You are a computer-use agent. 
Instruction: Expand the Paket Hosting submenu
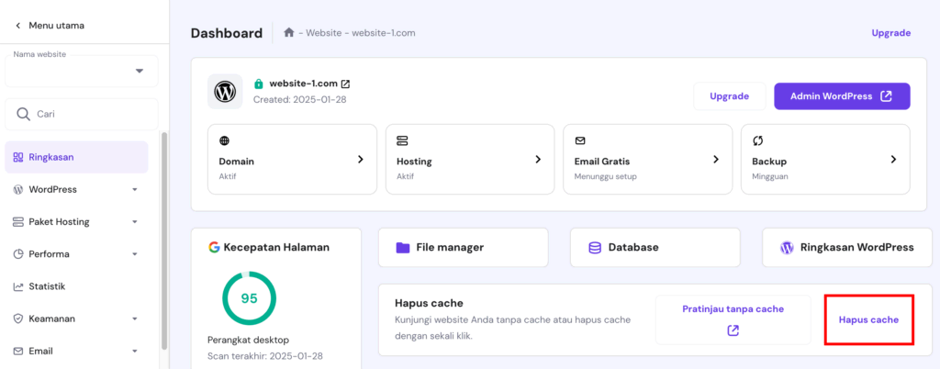point(134,222)
